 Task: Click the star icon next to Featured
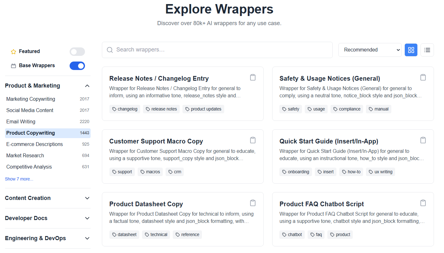(13, 51)
